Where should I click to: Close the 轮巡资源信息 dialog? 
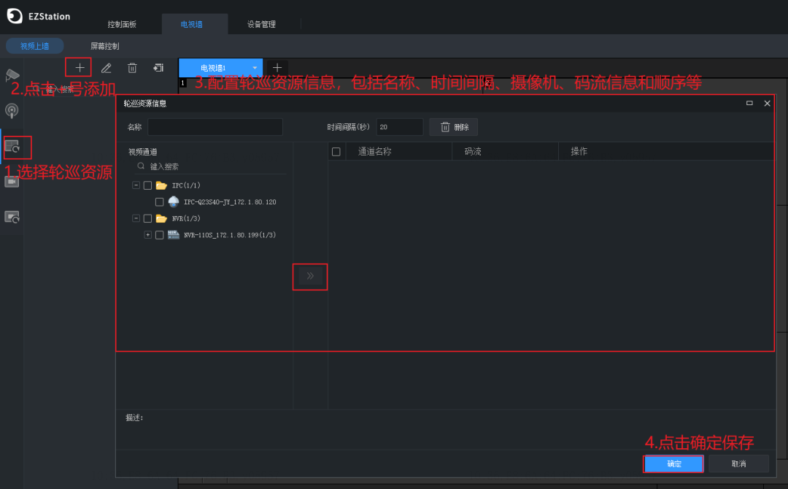[767, 103]
